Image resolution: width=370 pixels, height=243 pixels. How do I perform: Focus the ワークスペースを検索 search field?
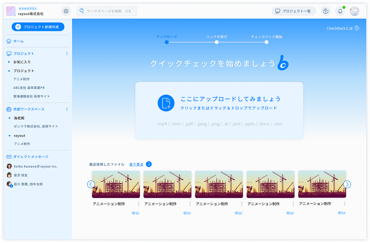point(107,11)
